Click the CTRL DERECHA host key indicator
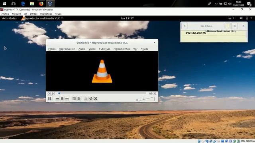255x143 pixels. (247, 141)
